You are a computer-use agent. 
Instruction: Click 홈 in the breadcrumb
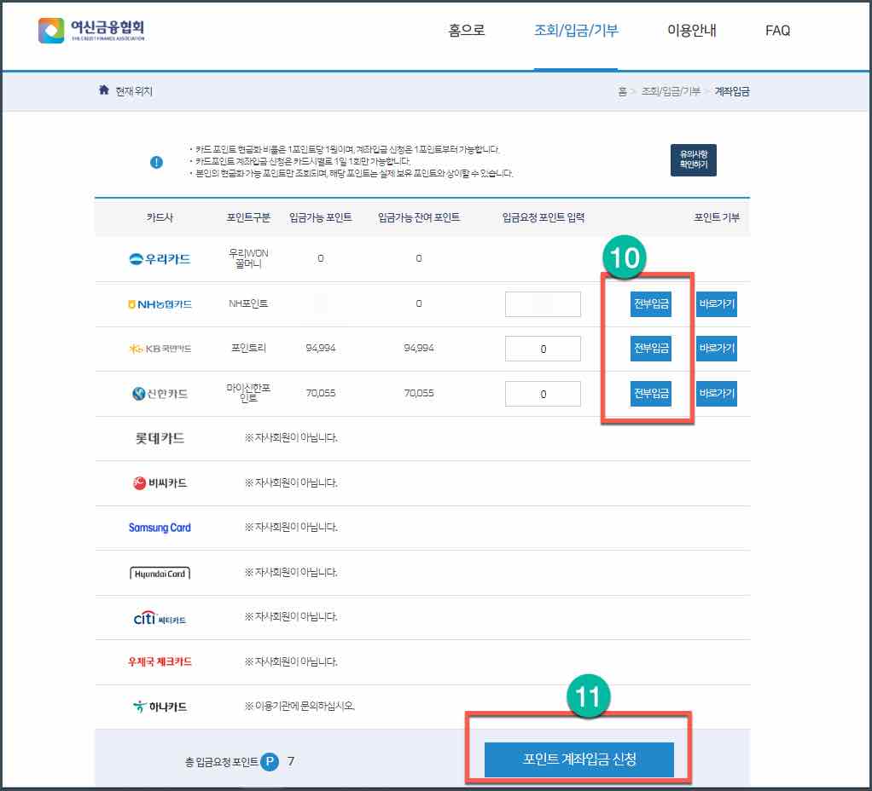622,91
